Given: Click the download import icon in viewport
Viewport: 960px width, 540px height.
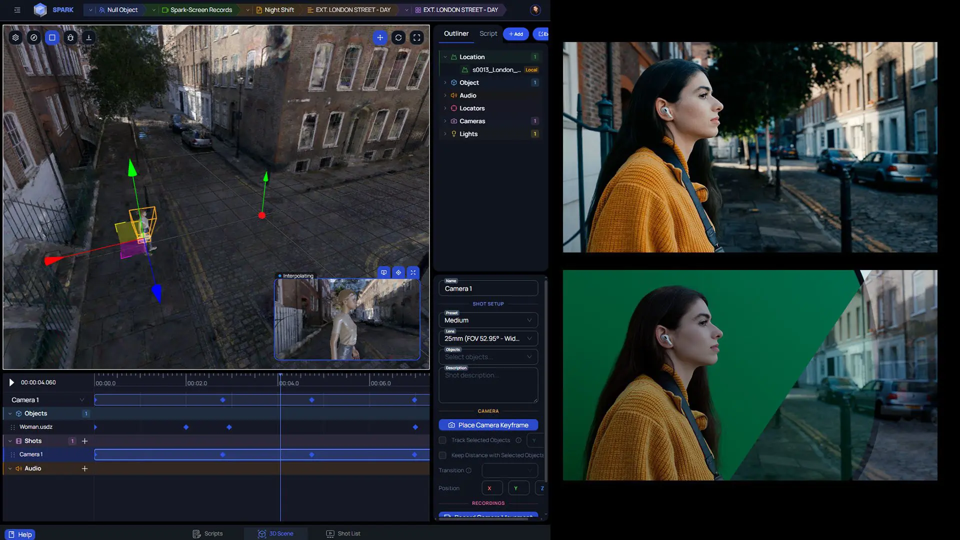Looking at the screenshot, I should [88, 37].
